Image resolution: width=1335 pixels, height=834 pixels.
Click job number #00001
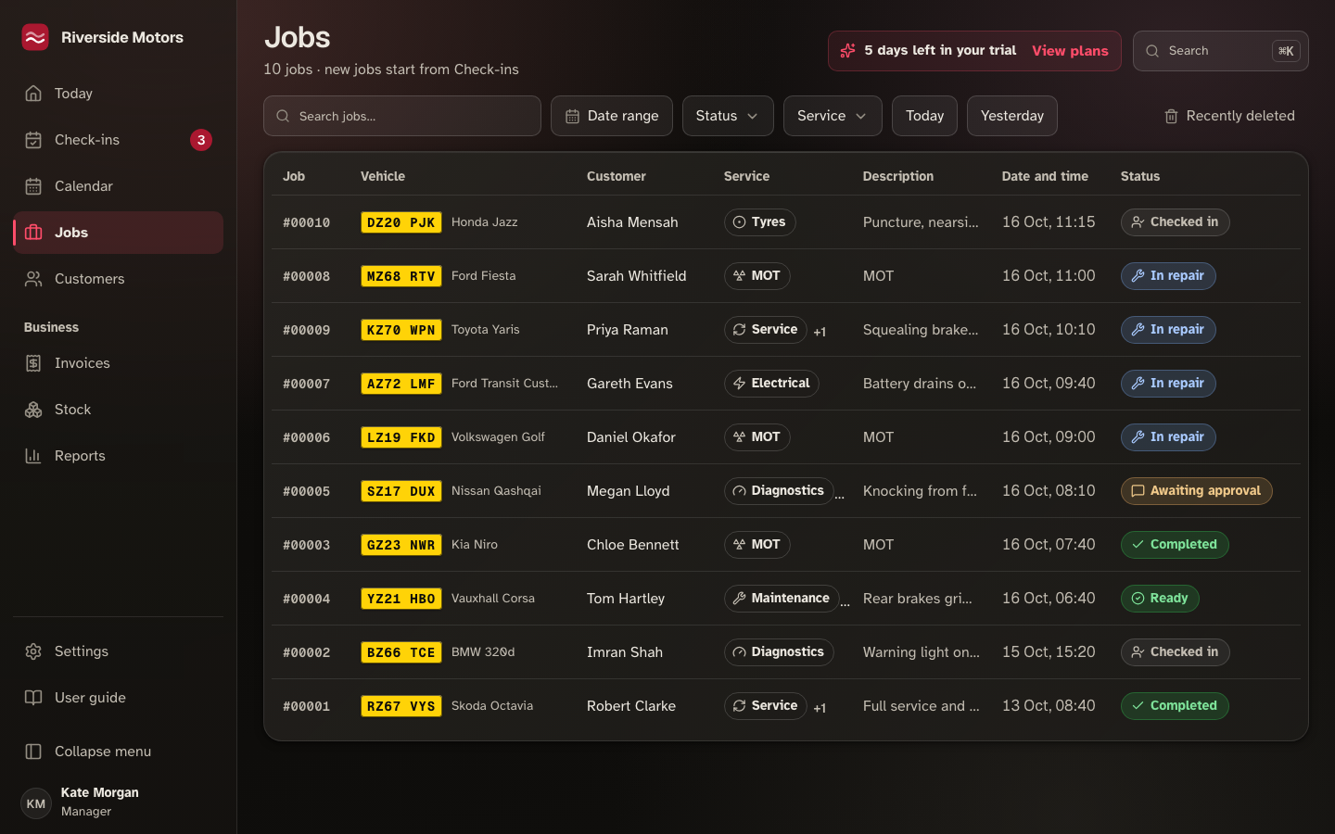point(306,706)
